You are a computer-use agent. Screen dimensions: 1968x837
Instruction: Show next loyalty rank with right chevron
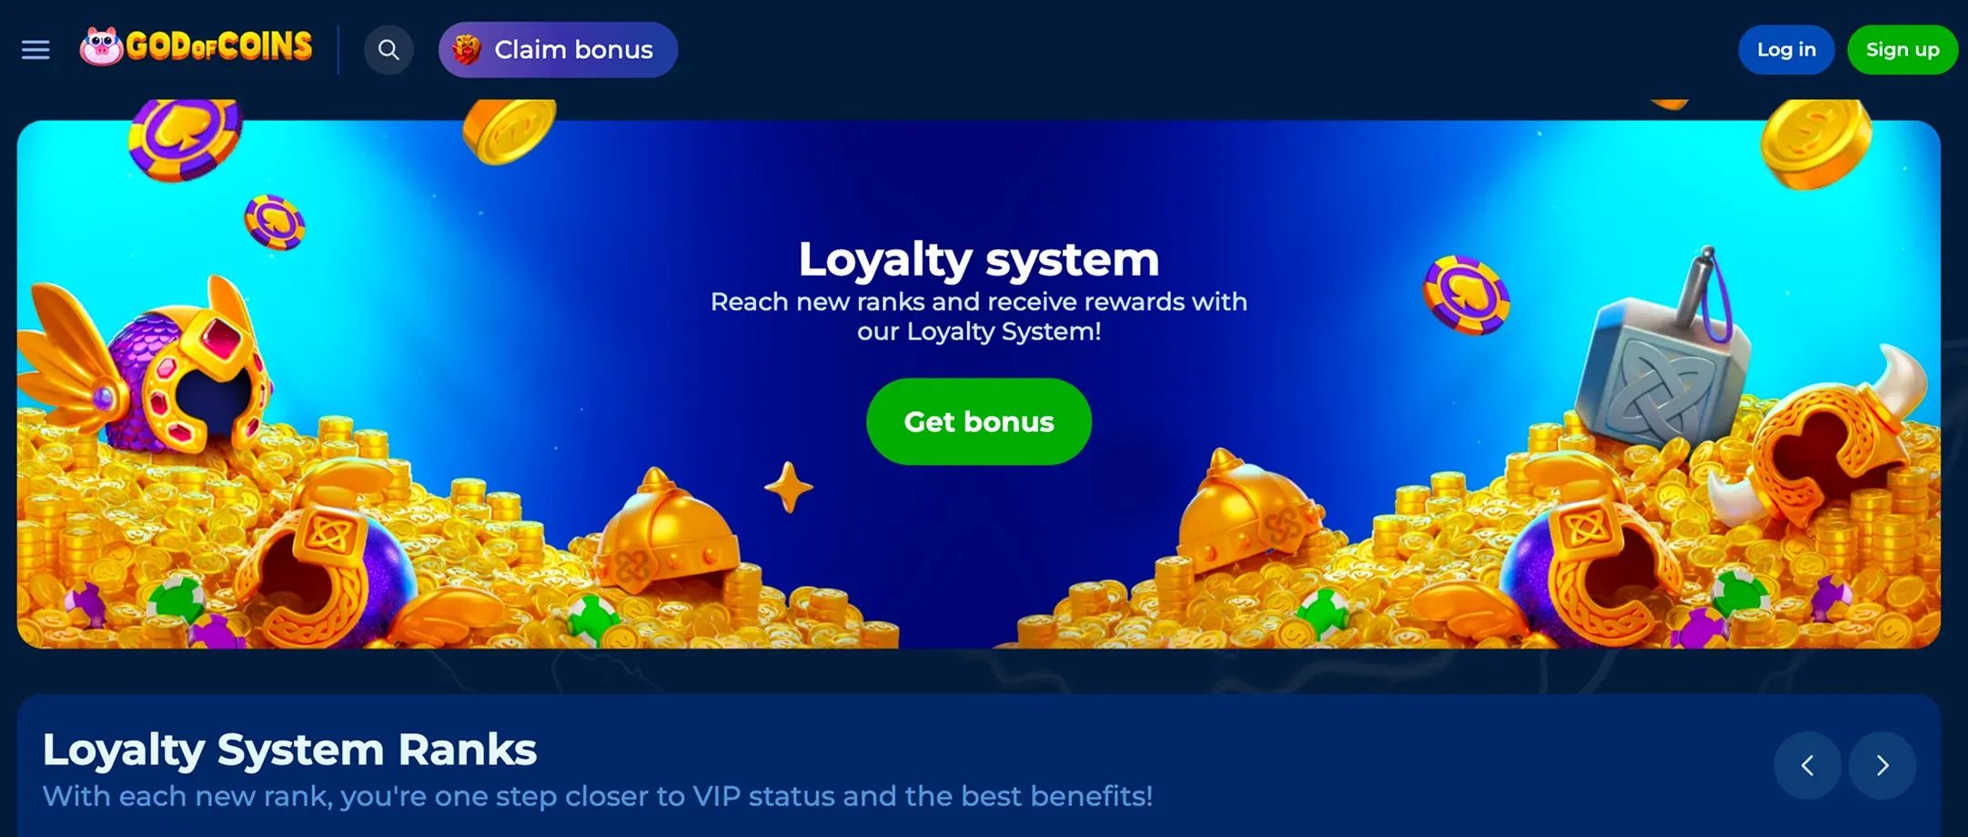[1882, 765]
